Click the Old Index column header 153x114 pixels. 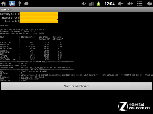(x=43, y=37)
